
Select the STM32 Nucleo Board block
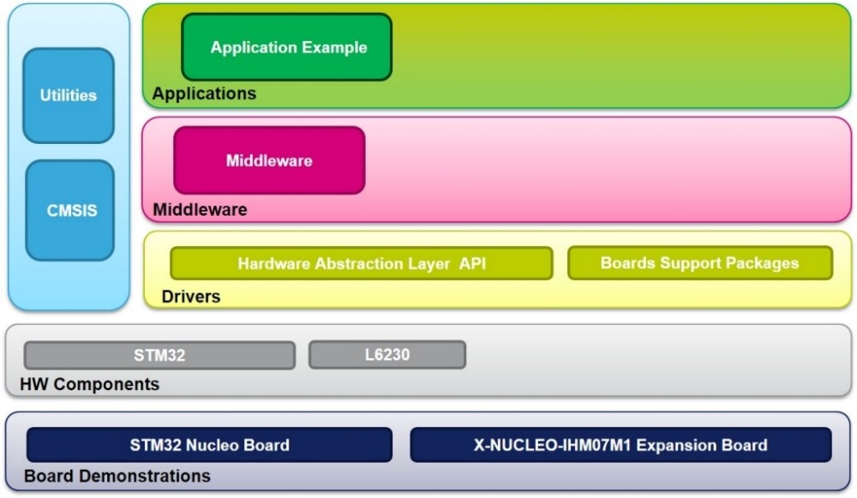[x=209, y=445]
